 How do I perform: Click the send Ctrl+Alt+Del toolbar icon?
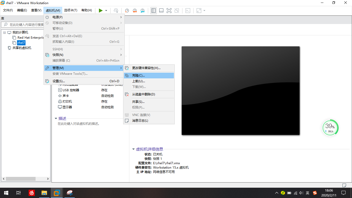116,11
